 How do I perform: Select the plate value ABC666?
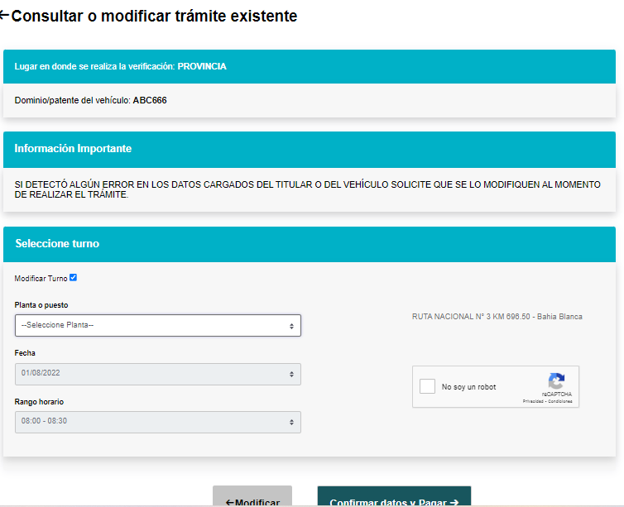click(150, 100)
